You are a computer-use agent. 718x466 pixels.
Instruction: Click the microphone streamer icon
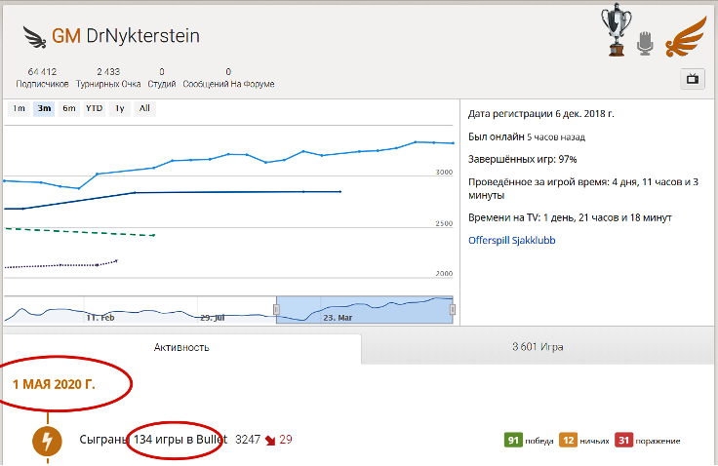(x=644, y=43)
